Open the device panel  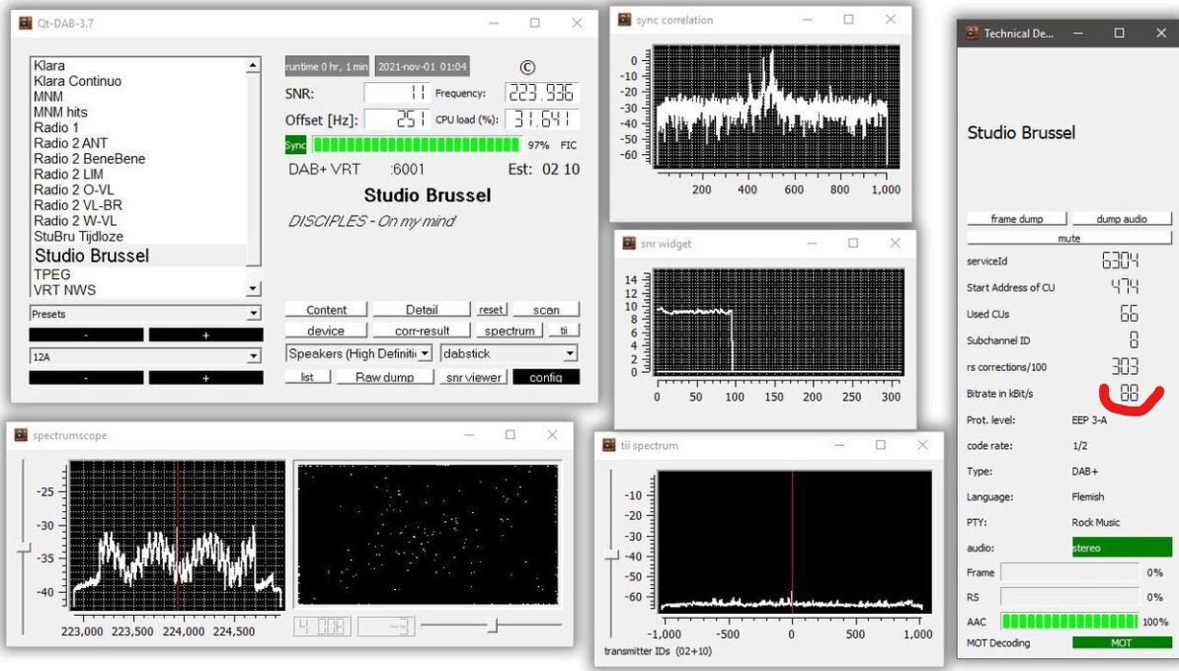tap(326, 331)
